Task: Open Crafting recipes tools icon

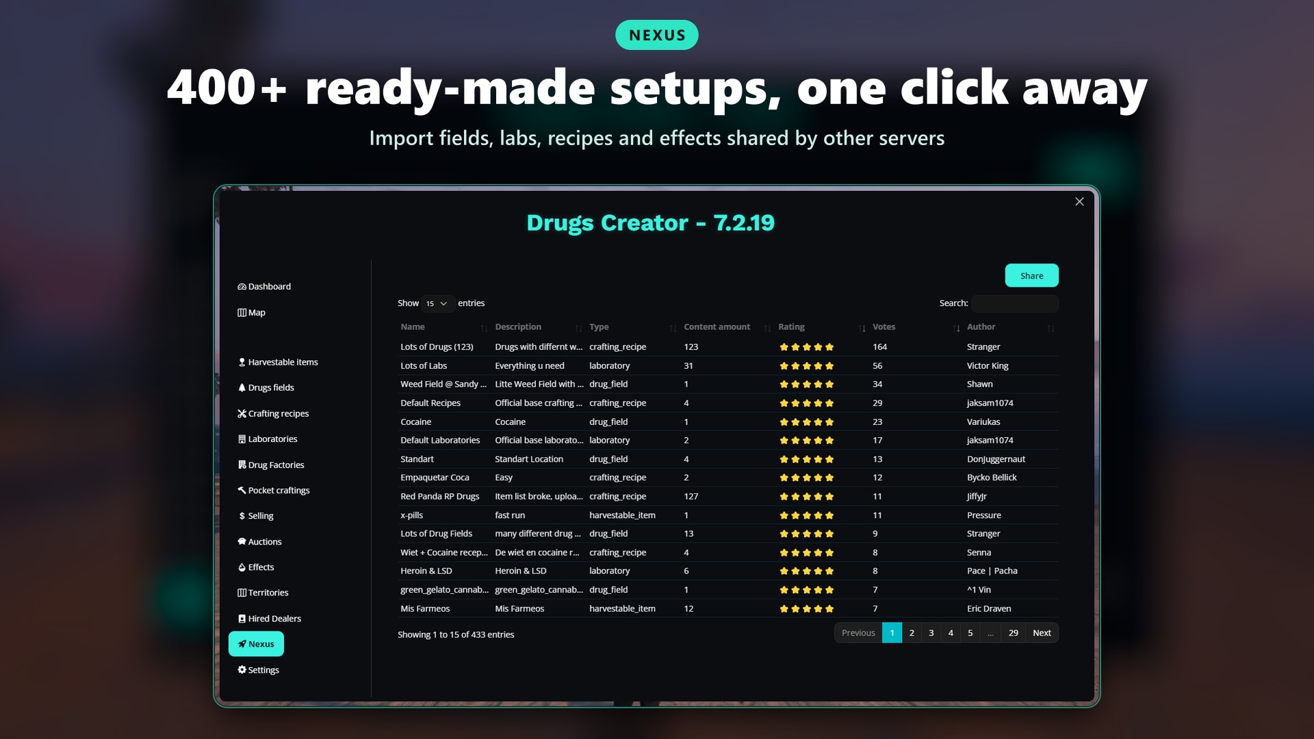Action: (242, 413)
